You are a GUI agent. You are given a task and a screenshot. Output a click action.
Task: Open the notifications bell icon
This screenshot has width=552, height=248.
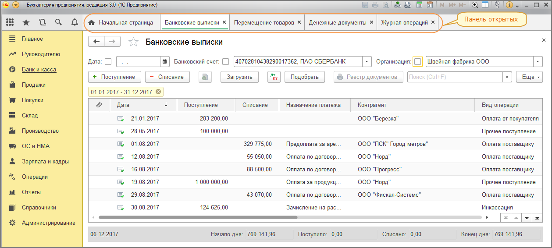coord(74,22)
